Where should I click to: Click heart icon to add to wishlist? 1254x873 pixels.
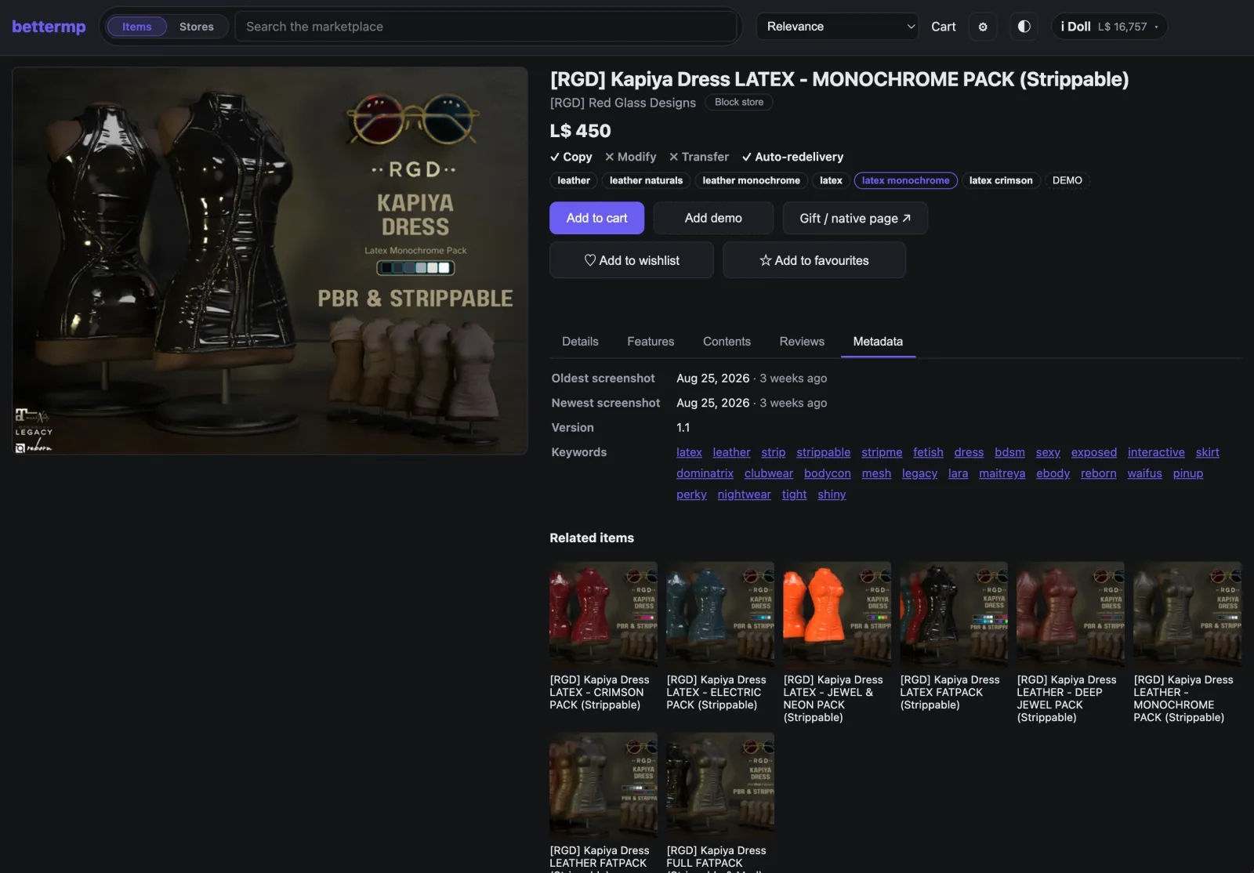[590, 260]
